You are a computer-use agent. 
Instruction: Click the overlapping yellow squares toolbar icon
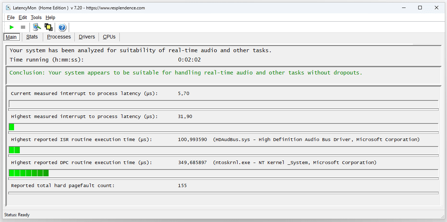(48, 27)
